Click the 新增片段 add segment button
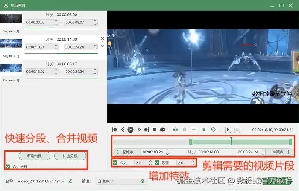The width and height of the screenshot is (299, 191). [35, 156]
